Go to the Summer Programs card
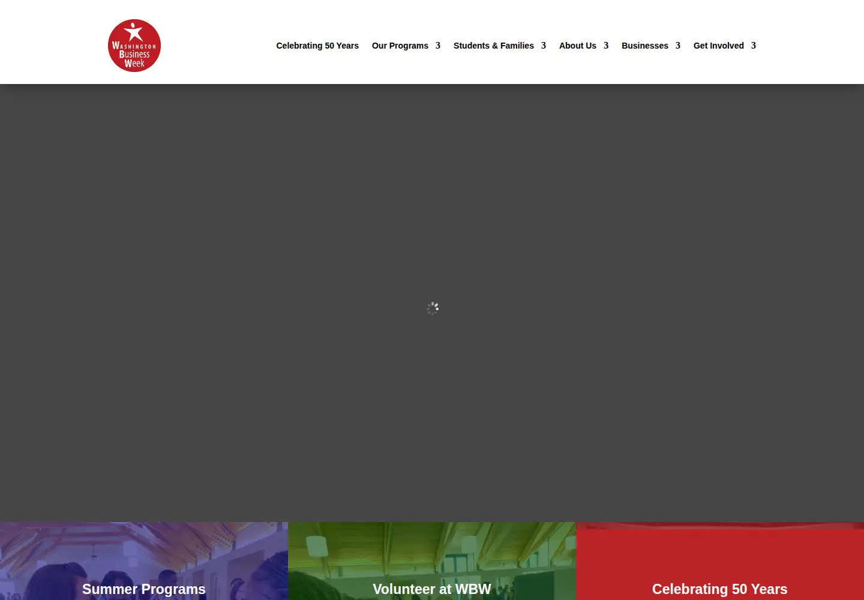 tap(144, 561)
